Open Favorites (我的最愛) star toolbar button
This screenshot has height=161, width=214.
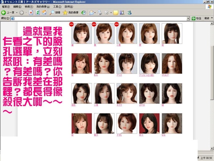(x=70, y=13)
